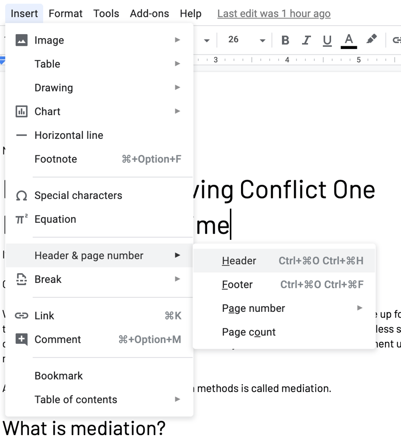Viewport: 401px width, 444px height.
Task: Open the Format menu
Action: 65,13
